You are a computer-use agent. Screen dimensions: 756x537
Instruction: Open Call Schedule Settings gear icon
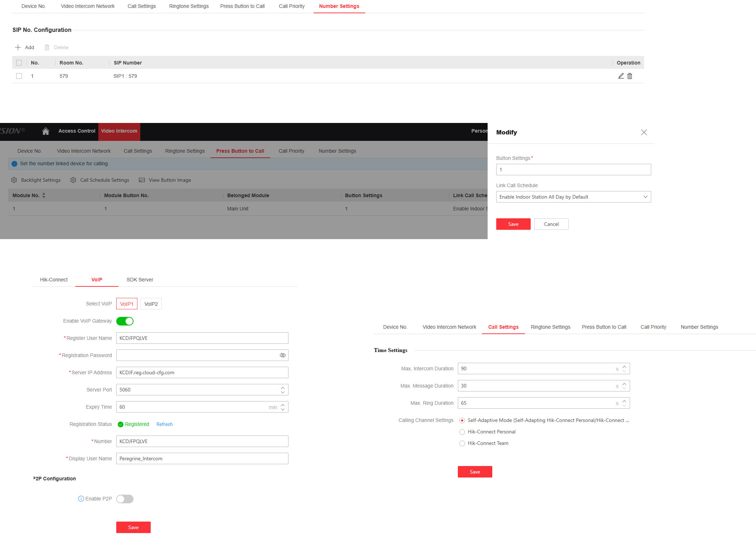point(73,180)
